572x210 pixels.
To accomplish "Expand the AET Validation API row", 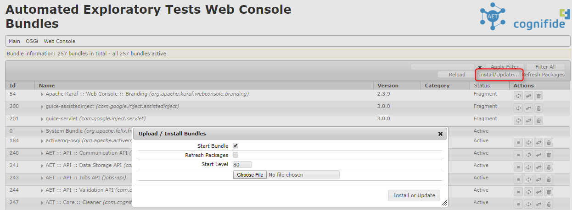I will click(x=42, y=190).
